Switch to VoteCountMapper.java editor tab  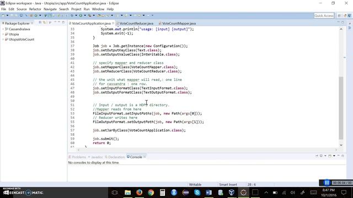point(178,23)
